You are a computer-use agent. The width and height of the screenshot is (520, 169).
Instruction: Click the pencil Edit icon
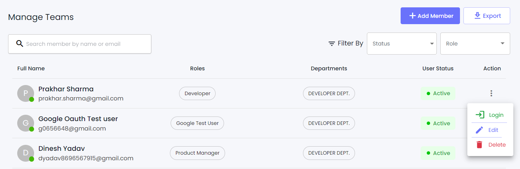coord(479,130)
